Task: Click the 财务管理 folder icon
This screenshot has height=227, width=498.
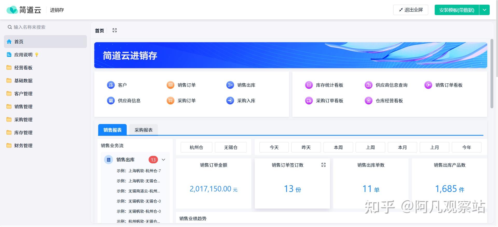Action: 9,145
